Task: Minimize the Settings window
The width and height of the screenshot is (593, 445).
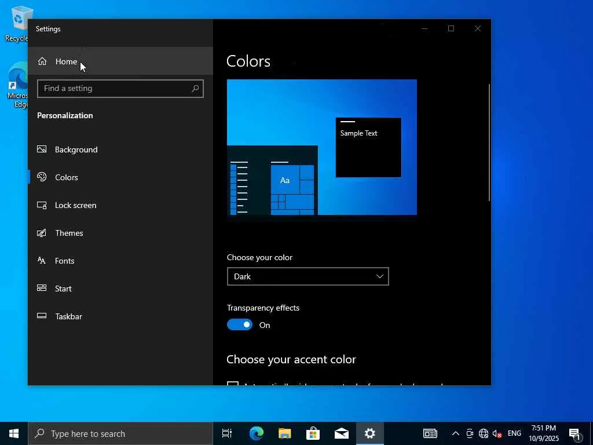Action: [424, 29]
